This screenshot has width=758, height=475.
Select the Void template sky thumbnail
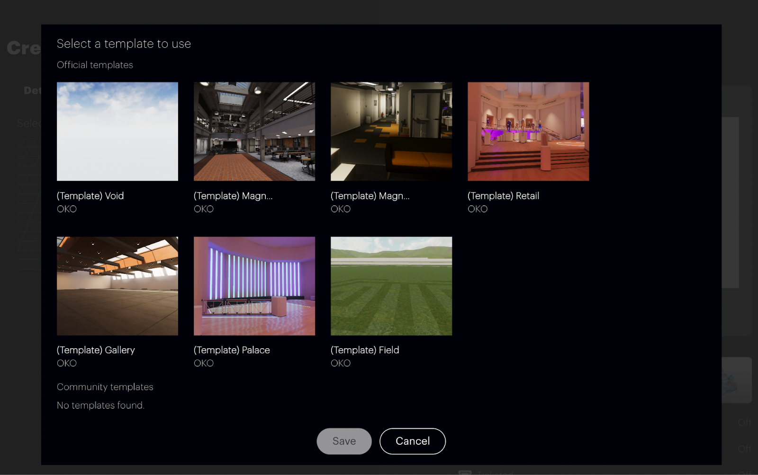pos(117,132)
